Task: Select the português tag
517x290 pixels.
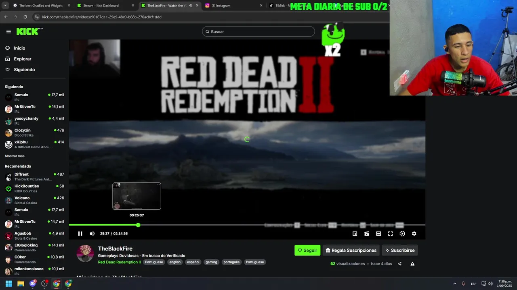Action: 231,262
